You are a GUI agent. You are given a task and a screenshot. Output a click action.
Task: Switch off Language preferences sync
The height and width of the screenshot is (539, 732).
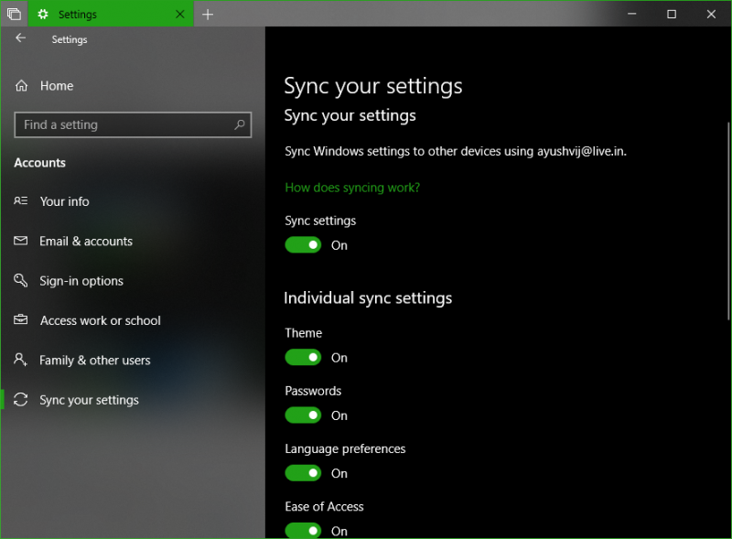coord(303,473)
